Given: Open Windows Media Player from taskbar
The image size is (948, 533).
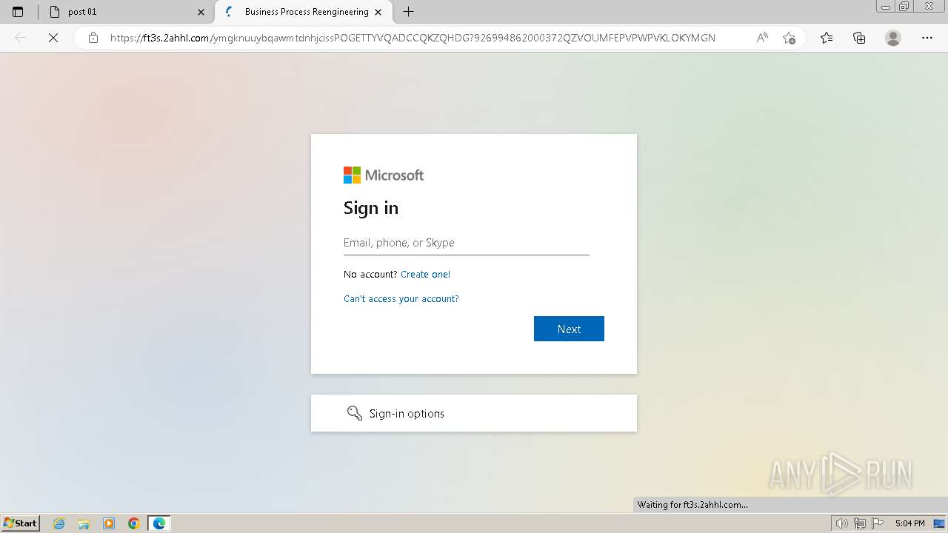Looking at the screenshot, I should (x=109, y=523).
